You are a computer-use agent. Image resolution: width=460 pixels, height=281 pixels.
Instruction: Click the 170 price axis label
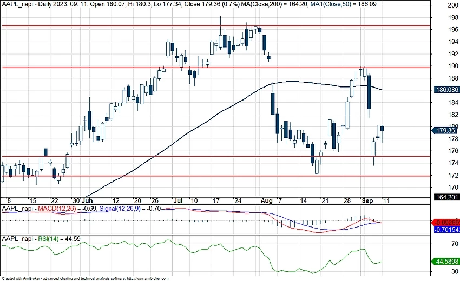point(453,187)
